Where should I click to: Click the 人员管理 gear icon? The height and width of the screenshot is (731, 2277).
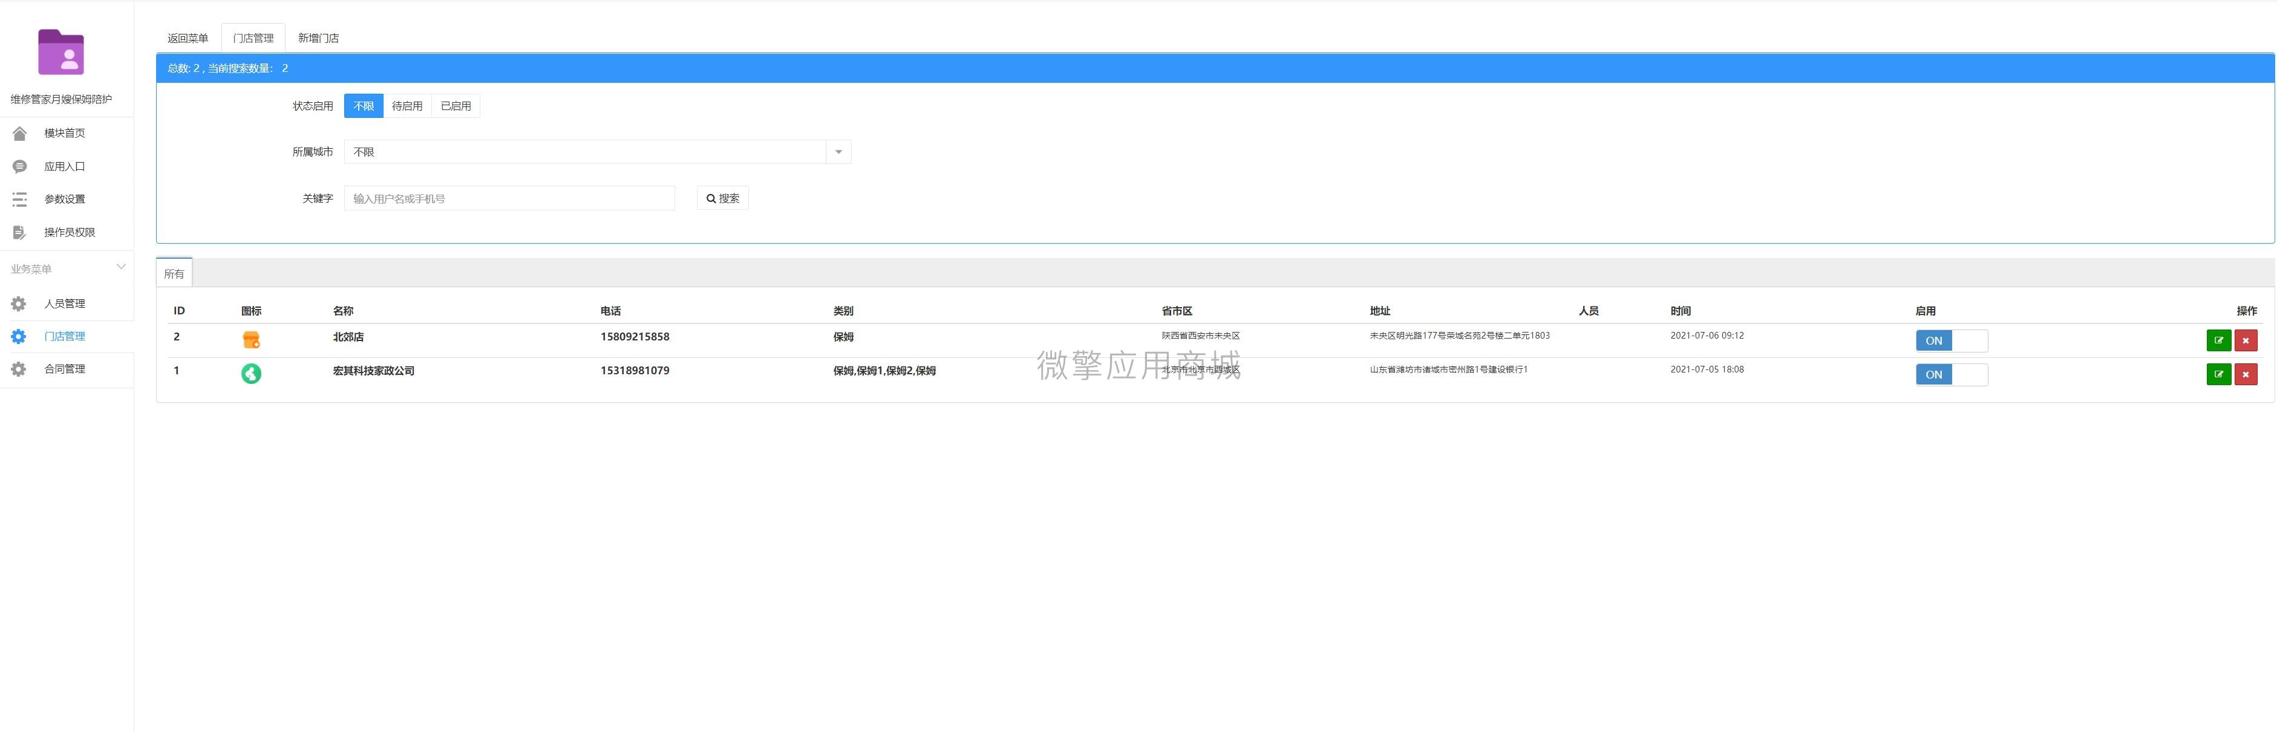19,303
